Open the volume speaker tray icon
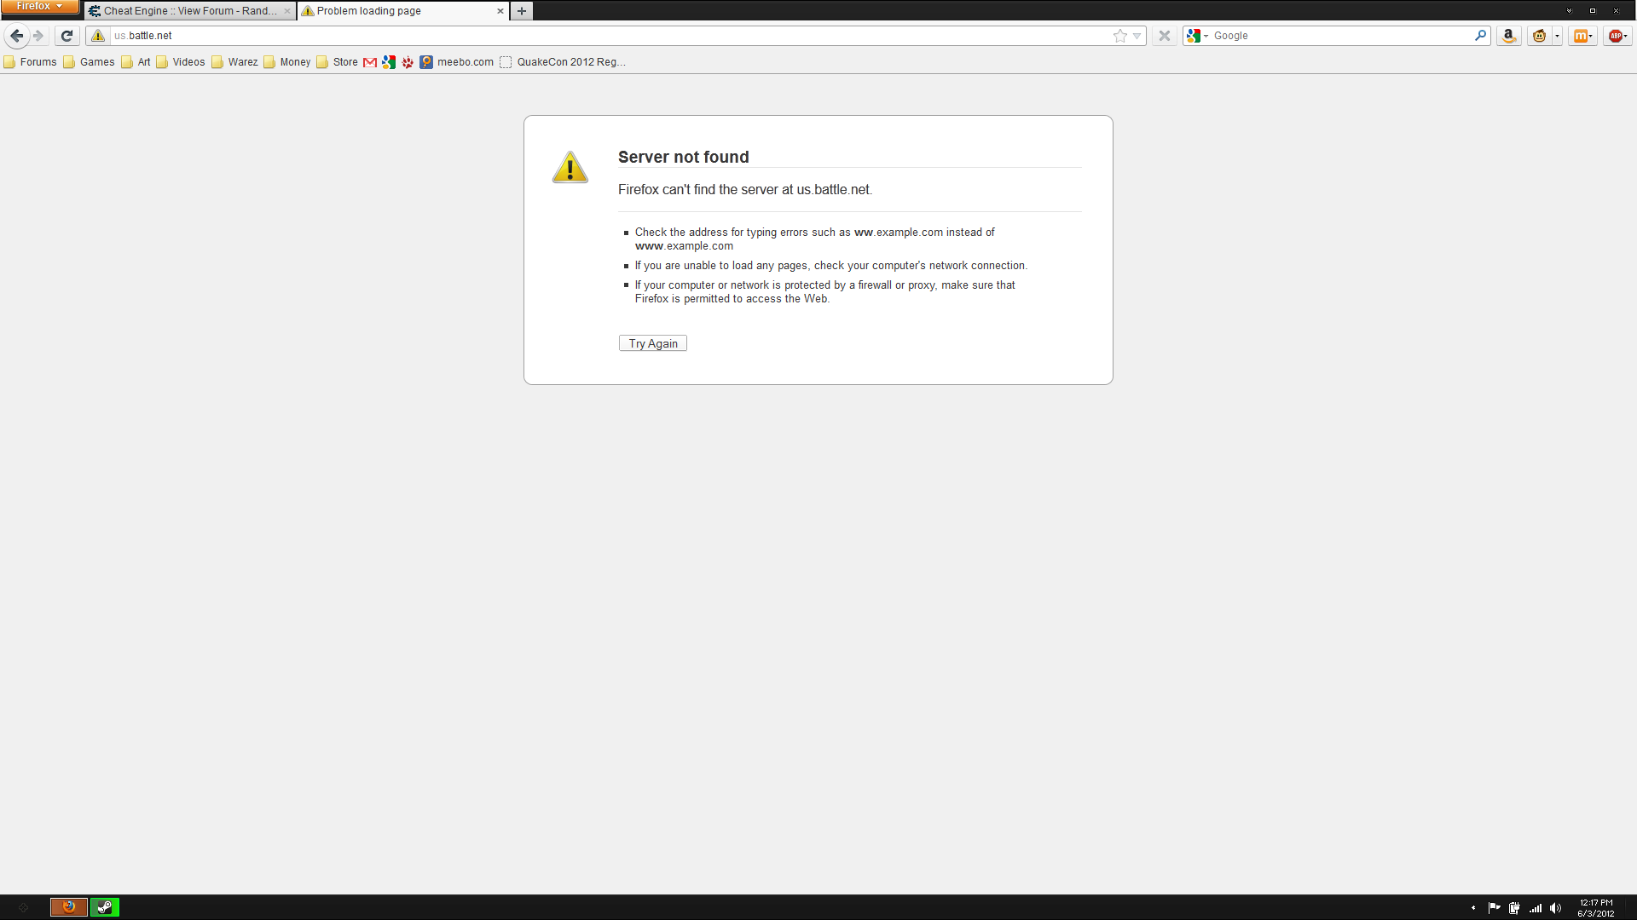Image resolution: width=1637 pixels, height=920 pixels. tap(1556, 908)
